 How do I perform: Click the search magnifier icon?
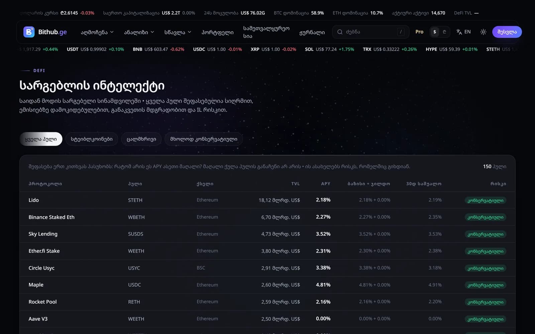(x=340, y=32)
